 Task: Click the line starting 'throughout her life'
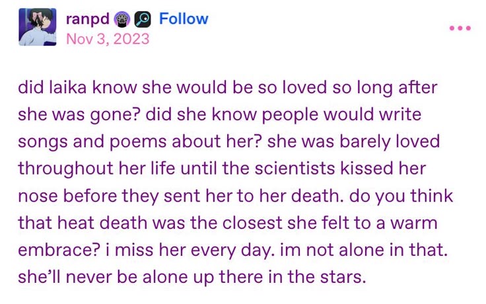[x=222, y=169]
